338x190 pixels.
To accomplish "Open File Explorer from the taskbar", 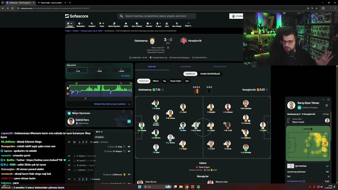I will 181,187.
